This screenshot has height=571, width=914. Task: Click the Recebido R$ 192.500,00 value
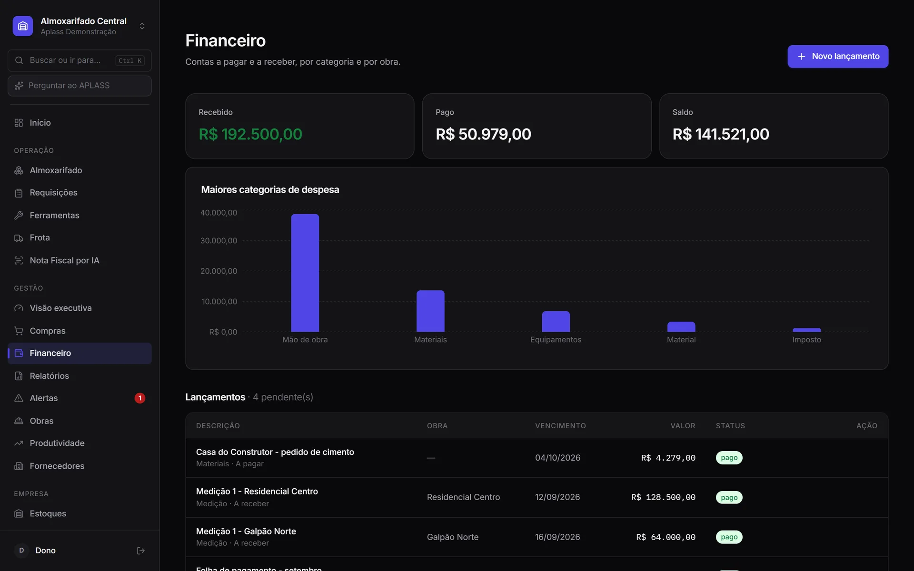click(250, 134)
